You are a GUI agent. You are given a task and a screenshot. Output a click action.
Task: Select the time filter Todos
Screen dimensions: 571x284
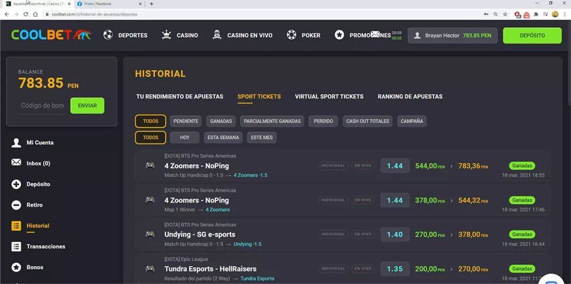(150, 137)
